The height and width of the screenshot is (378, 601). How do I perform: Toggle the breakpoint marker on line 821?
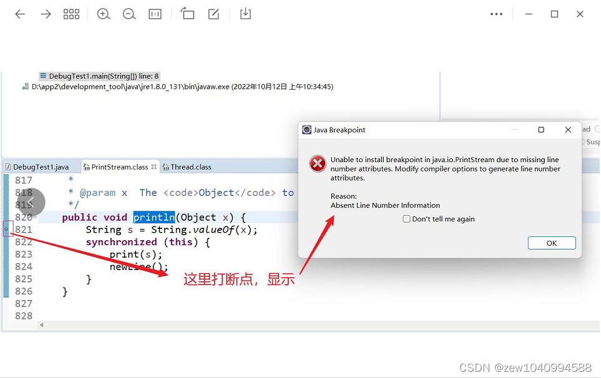click(5, 229)
